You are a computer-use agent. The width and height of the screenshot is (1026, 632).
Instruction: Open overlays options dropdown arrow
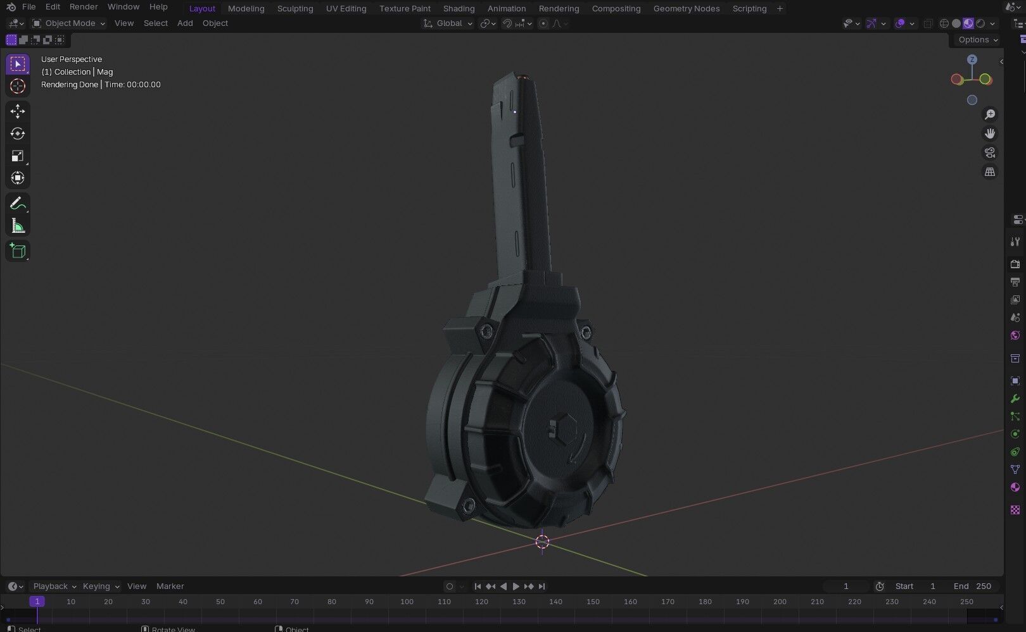[912, 23]
